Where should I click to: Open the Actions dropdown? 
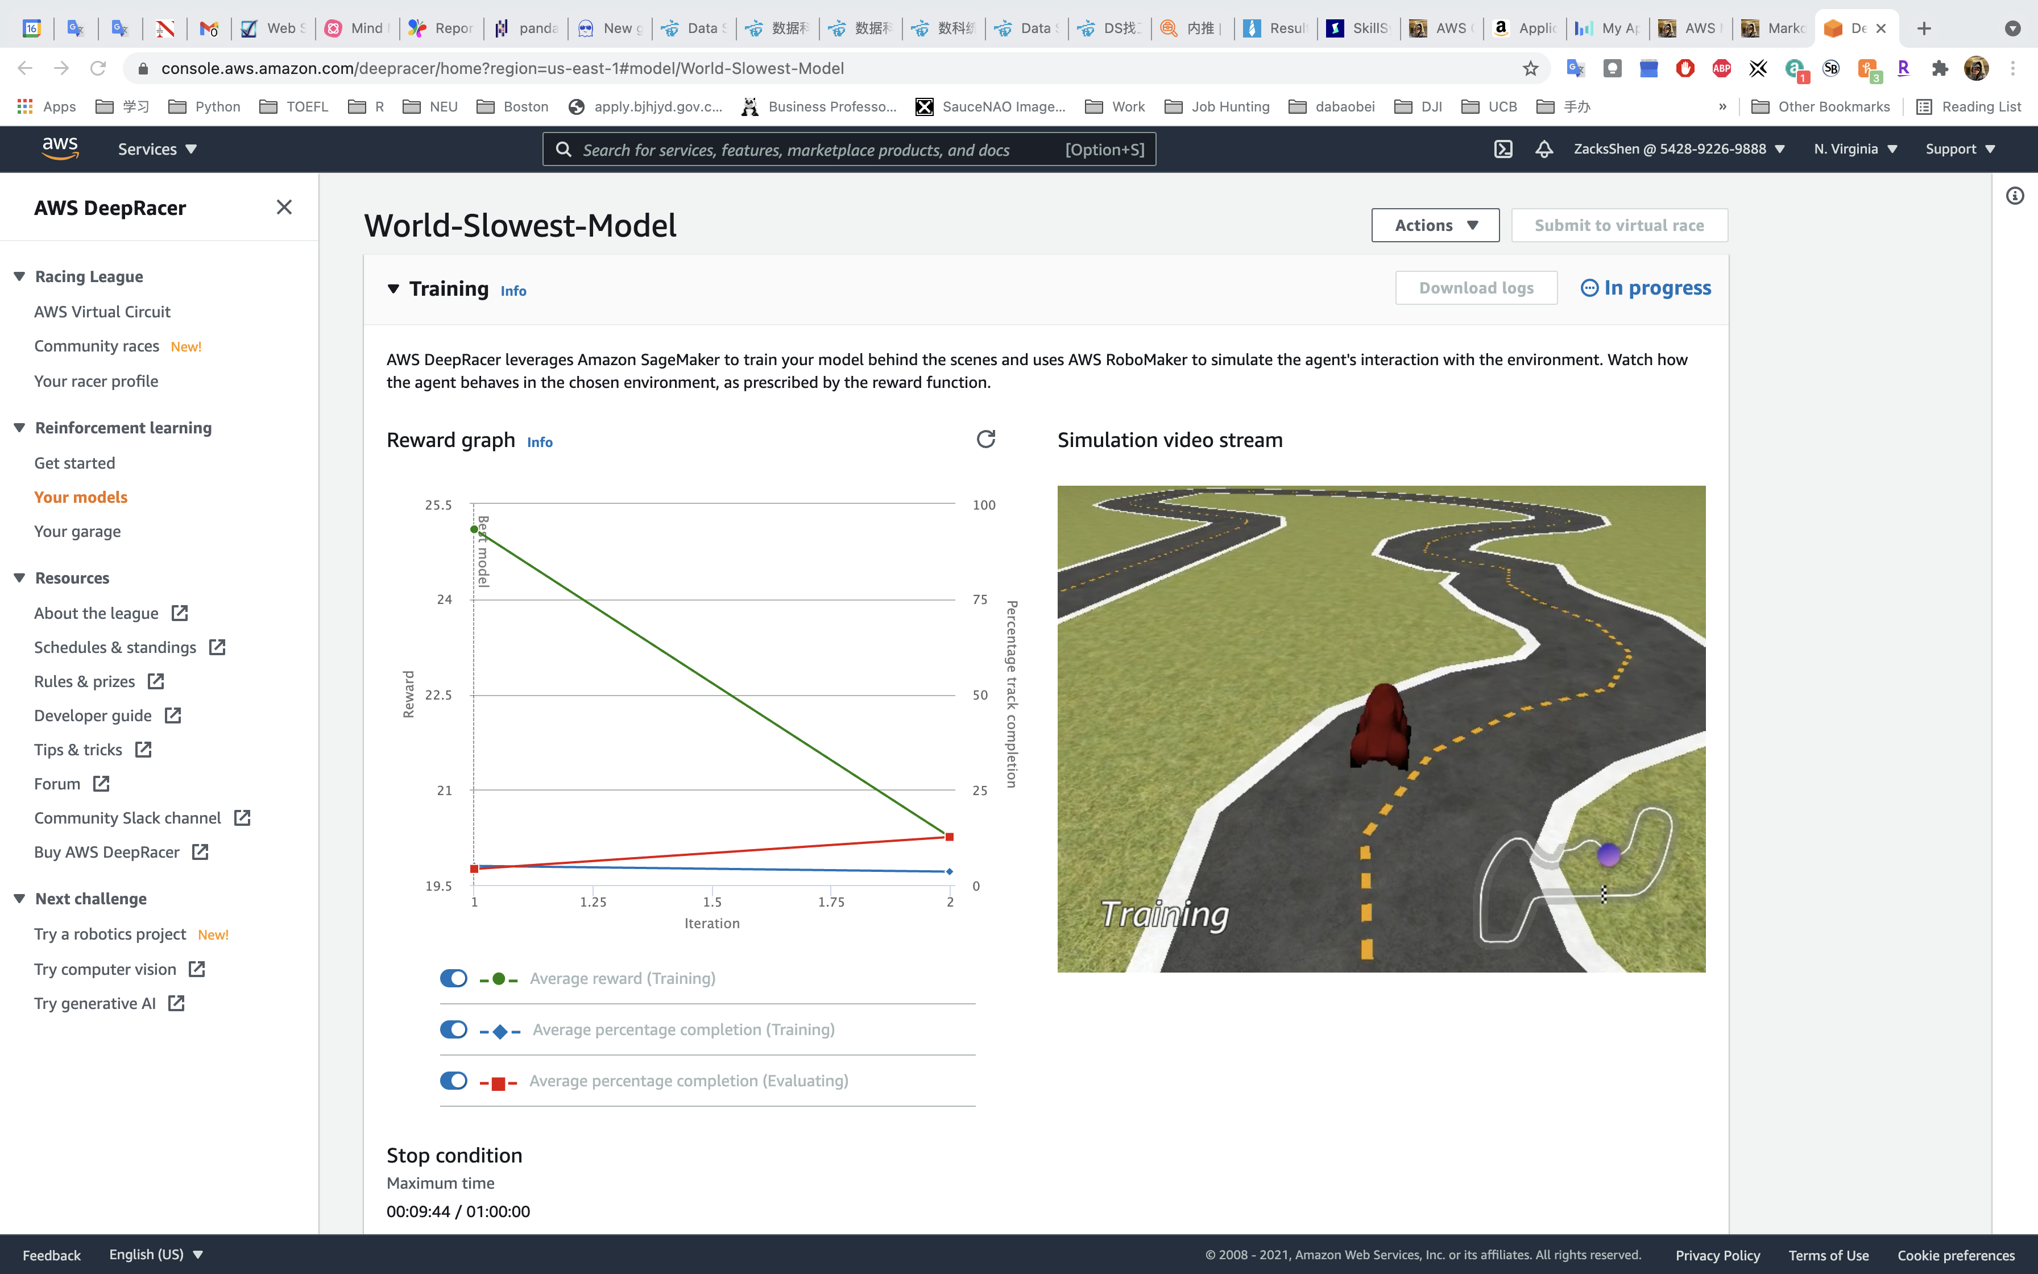pyautogui.click(x=1435, y=225)
